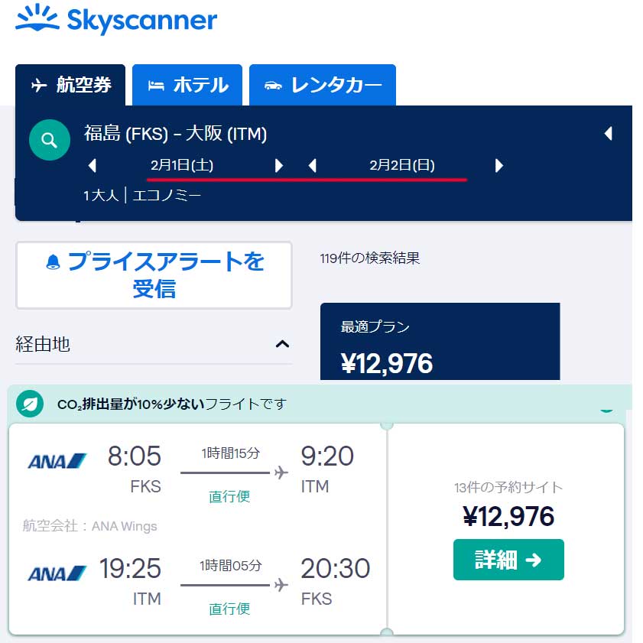Click the Skyscanner logo
Image resolution: width=643 pixels, height=643 pixels.
point(116,19)
